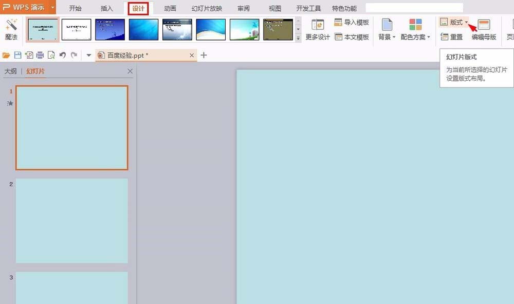Click the 重置 reset button
Screen dimensions: 514x304
pos(451,37)
